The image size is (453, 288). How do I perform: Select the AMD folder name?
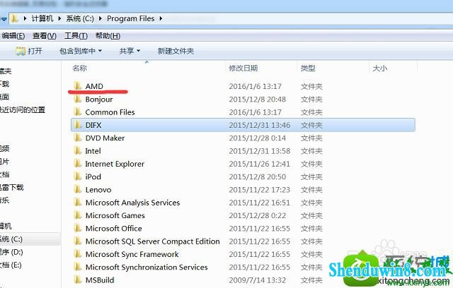coord(94,86)
